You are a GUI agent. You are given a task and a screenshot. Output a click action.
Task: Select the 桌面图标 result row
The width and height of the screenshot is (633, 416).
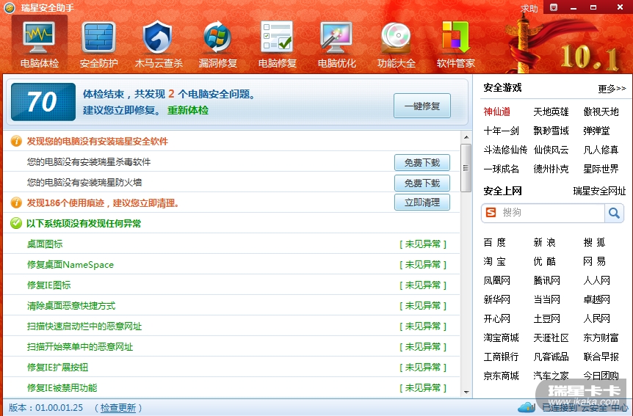232,244
